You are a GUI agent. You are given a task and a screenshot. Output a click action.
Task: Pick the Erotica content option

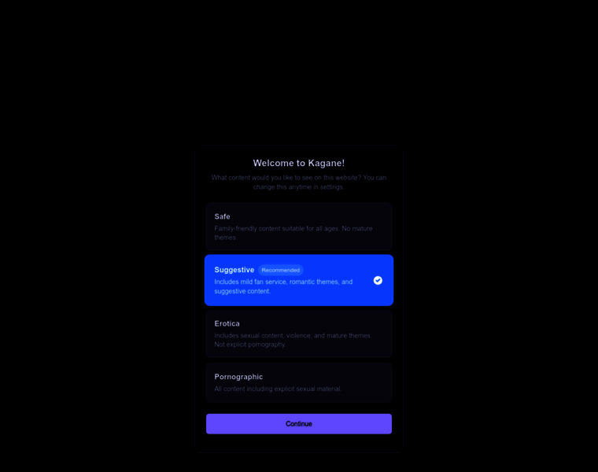tap(299, 334)
